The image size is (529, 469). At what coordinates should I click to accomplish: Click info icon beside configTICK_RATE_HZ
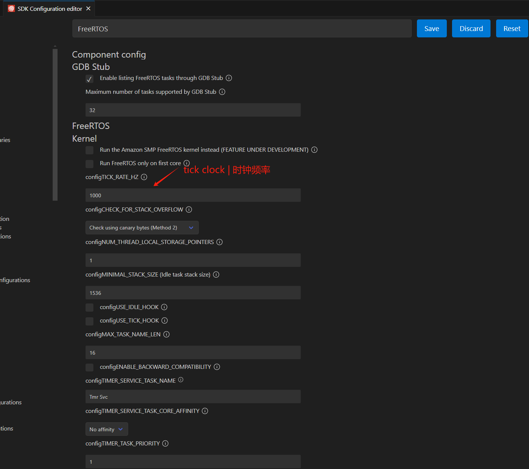coord(144,177)
